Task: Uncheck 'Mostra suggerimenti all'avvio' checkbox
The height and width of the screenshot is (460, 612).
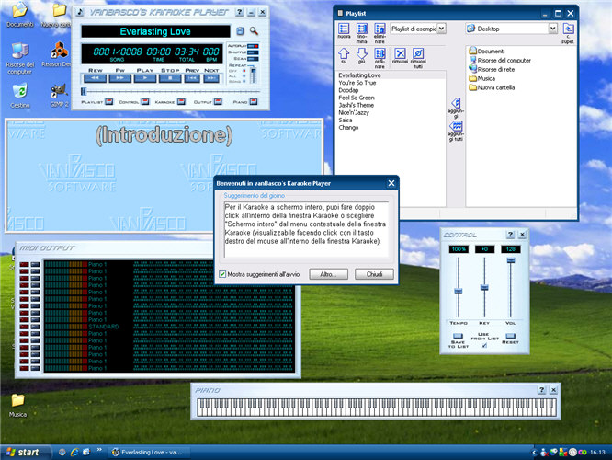Action: (x=222, y=274)
